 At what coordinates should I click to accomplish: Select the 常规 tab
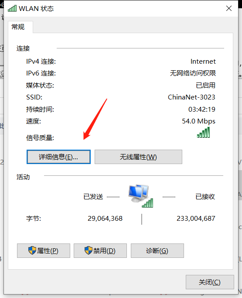(18, 27)
